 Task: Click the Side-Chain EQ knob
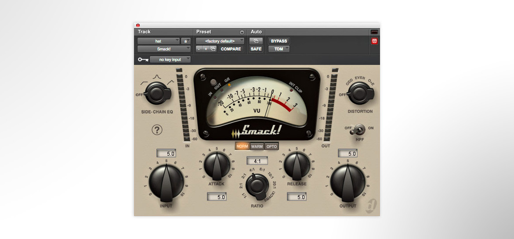[x=157, y=93]
